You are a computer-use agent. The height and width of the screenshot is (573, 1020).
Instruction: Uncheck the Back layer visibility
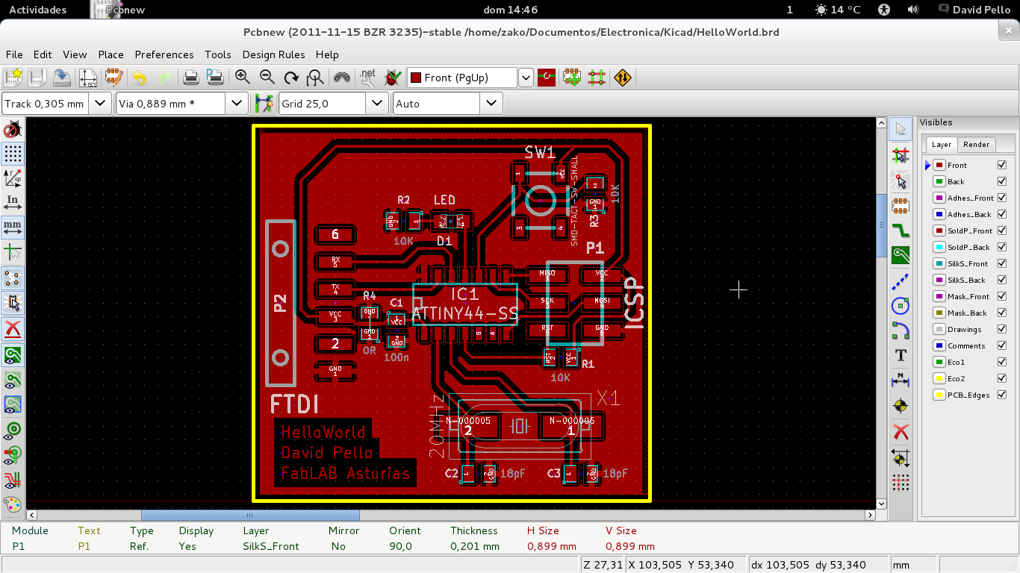pos(1002,181)
